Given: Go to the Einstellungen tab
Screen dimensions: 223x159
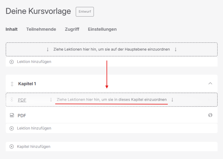Looking at the screenshot, I should pos(102,29).
